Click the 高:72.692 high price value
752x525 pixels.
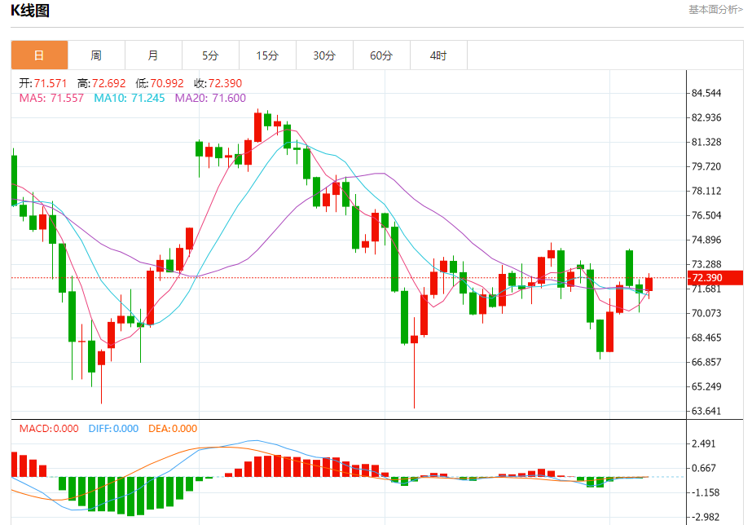coord(102,83)
